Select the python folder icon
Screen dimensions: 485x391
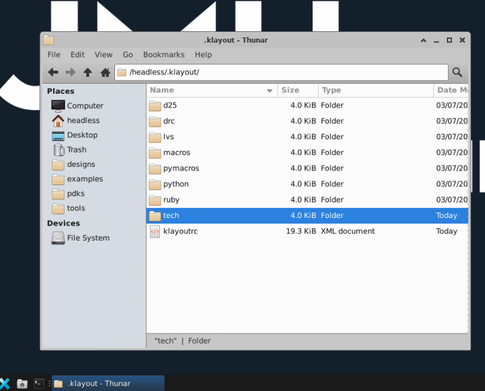(x=154, y=184)
